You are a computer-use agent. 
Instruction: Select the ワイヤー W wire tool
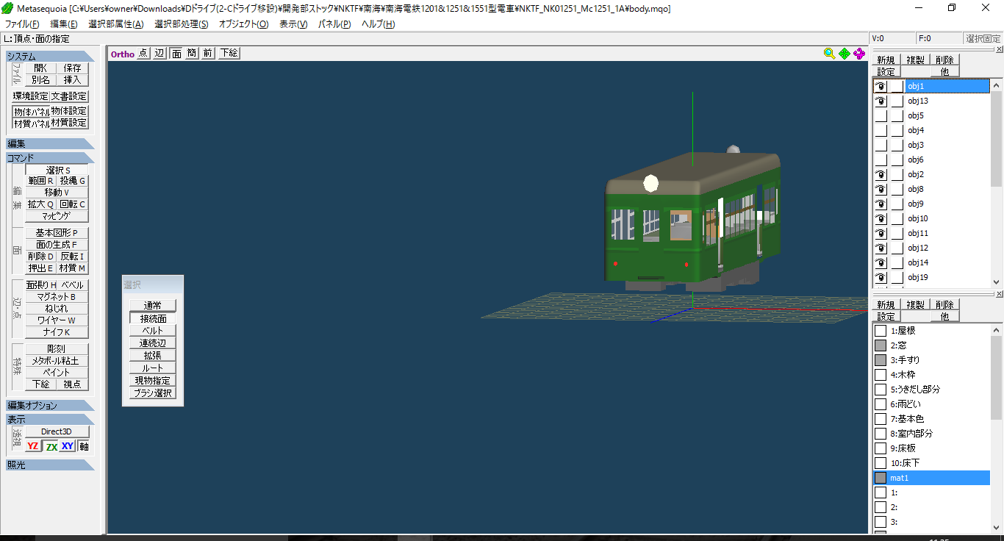[x=57, y=320]
